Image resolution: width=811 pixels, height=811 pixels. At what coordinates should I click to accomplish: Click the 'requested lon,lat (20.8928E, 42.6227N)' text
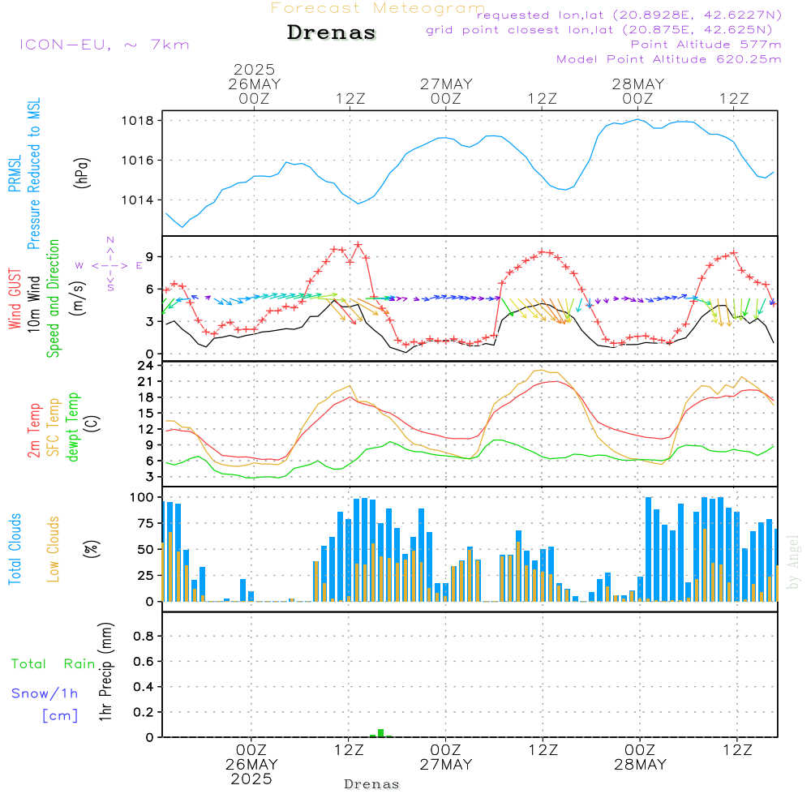(x=629, y=15)
